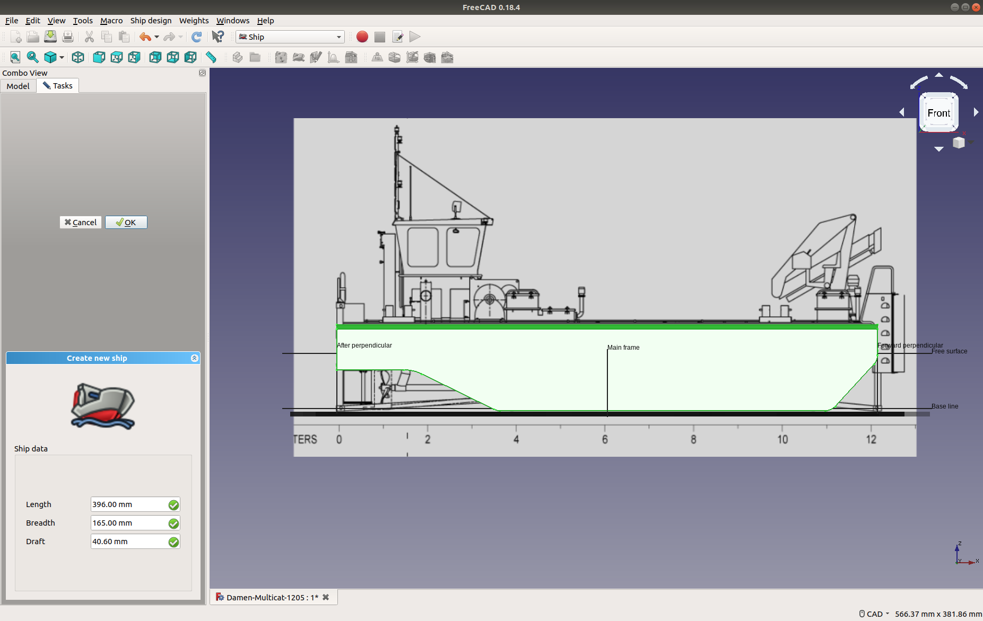This screenshot has height=621, width=983.
Task: Fit all content in view
Action: tap(15, 57)
